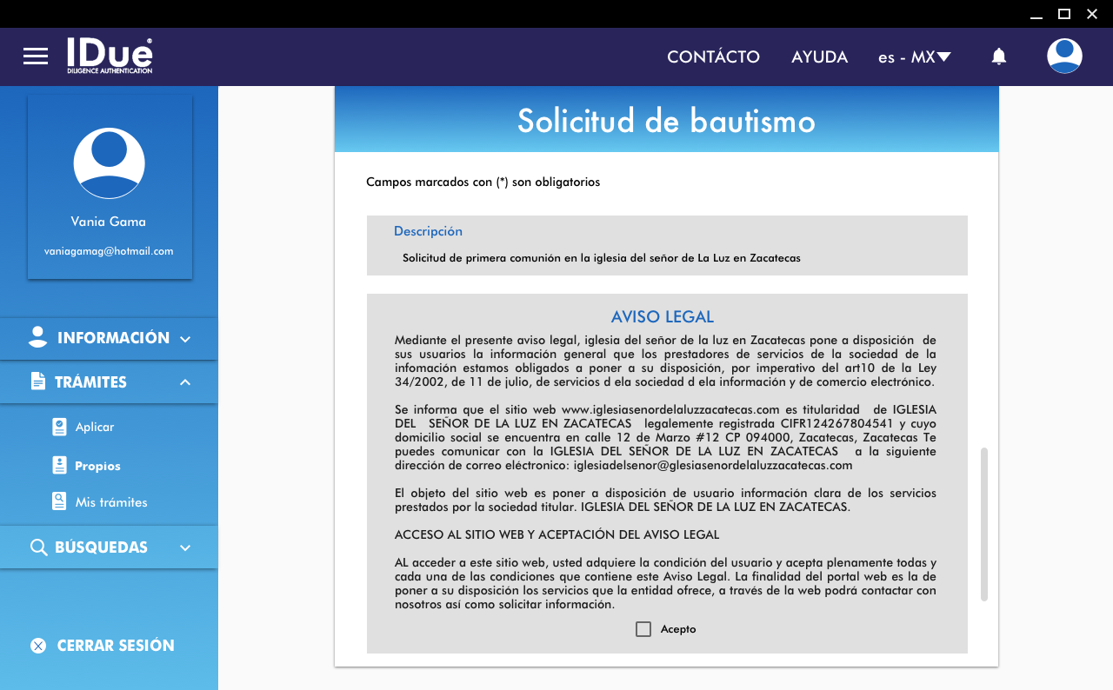Image resolution: width=1113 pixels, height=690 pixels.
Task: Open the user profile avatar in header
Action: click(1064, 56)
